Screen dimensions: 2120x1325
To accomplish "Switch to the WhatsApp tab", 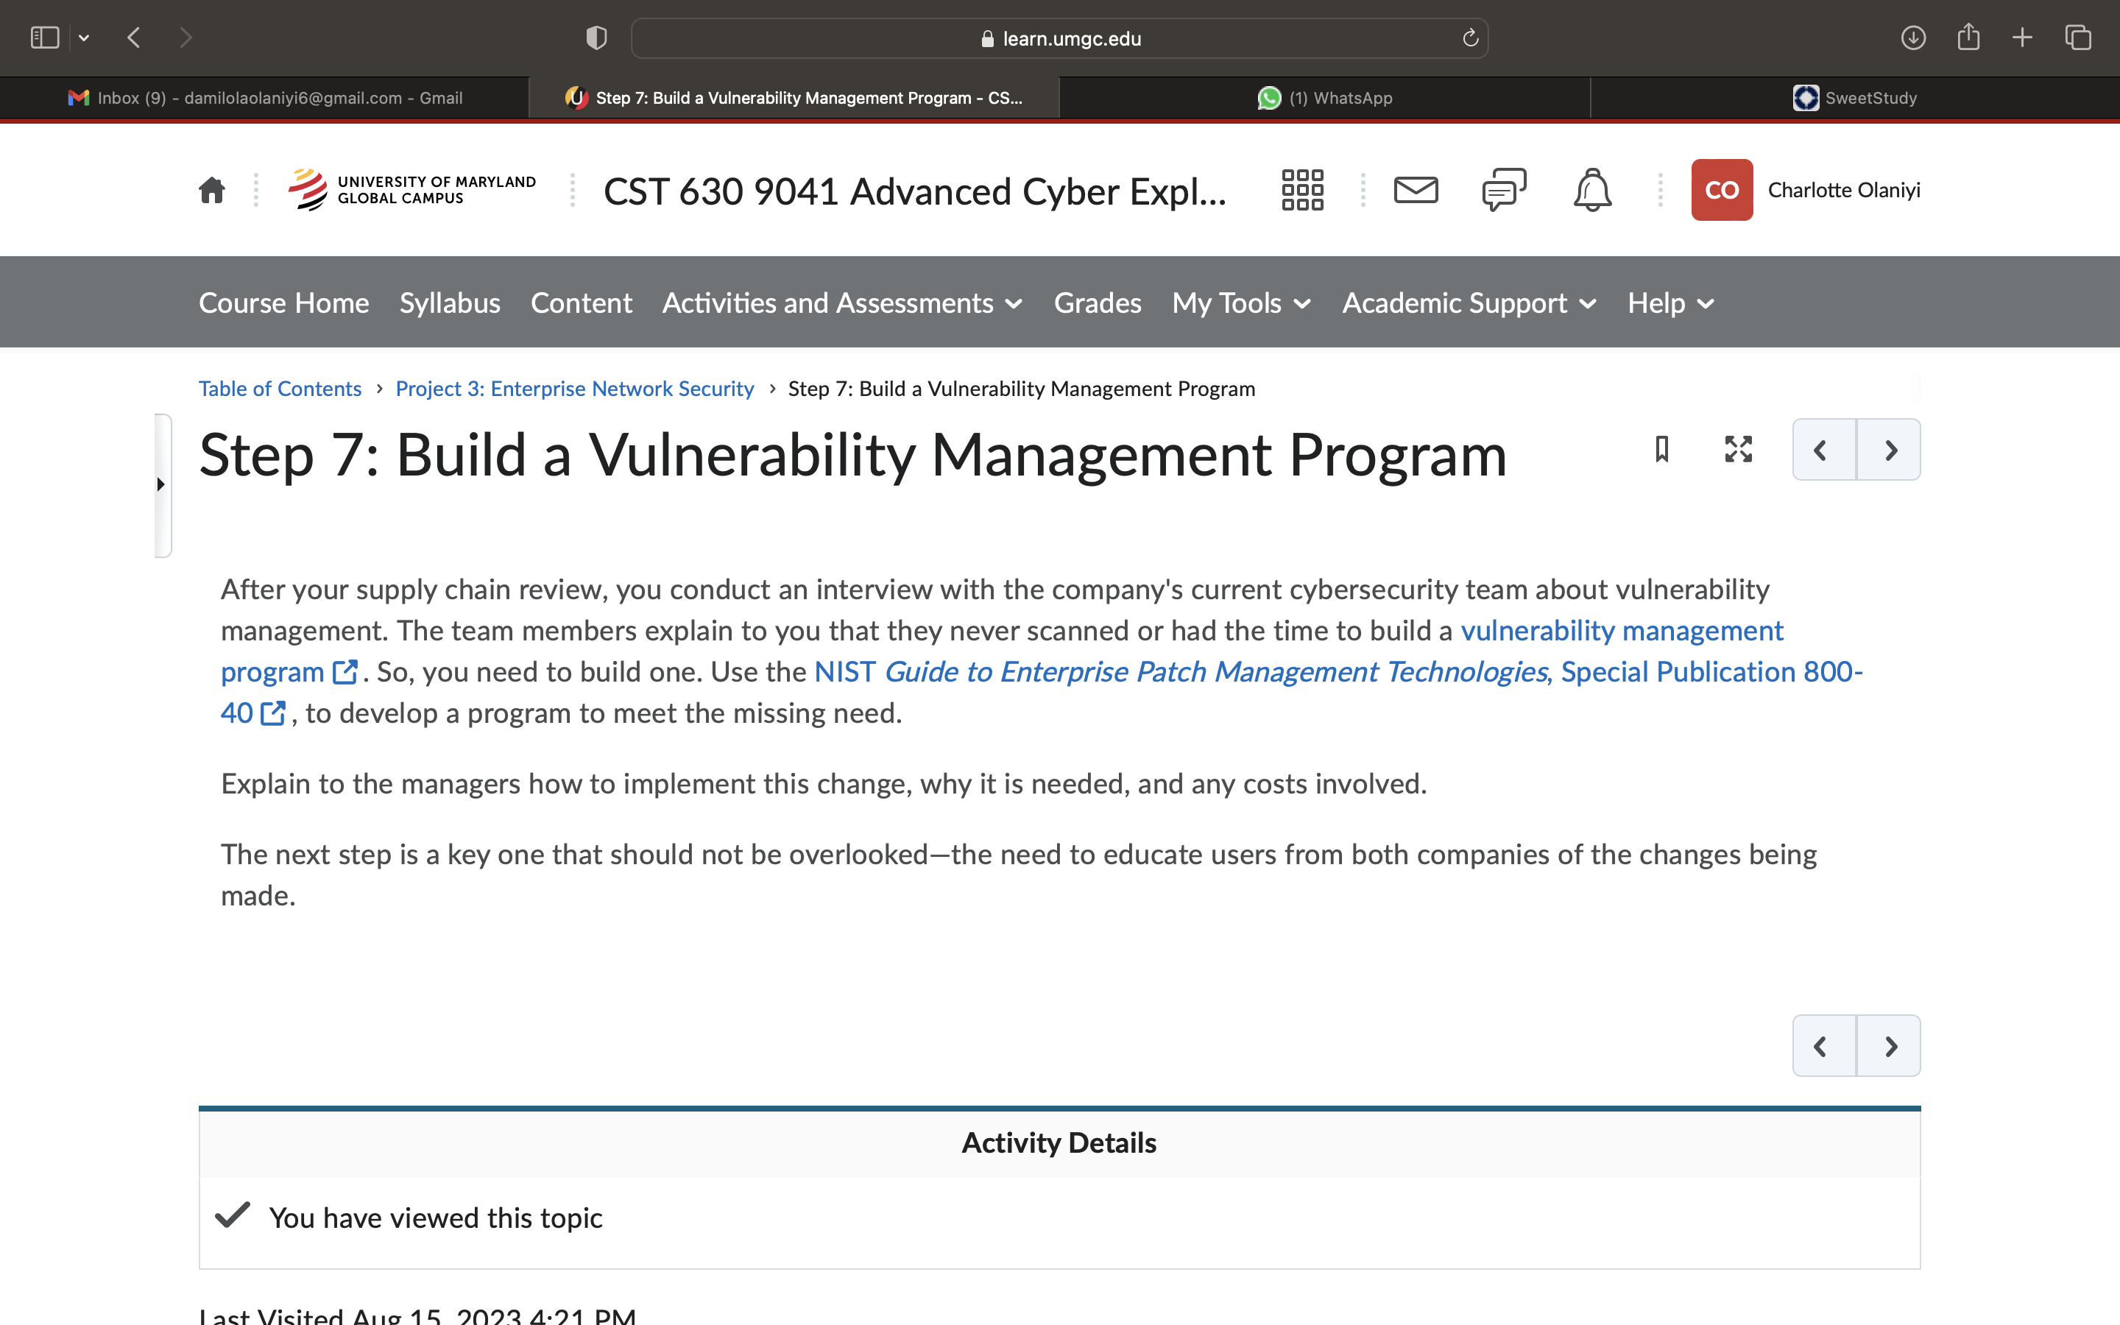I will coord(1324,97).
